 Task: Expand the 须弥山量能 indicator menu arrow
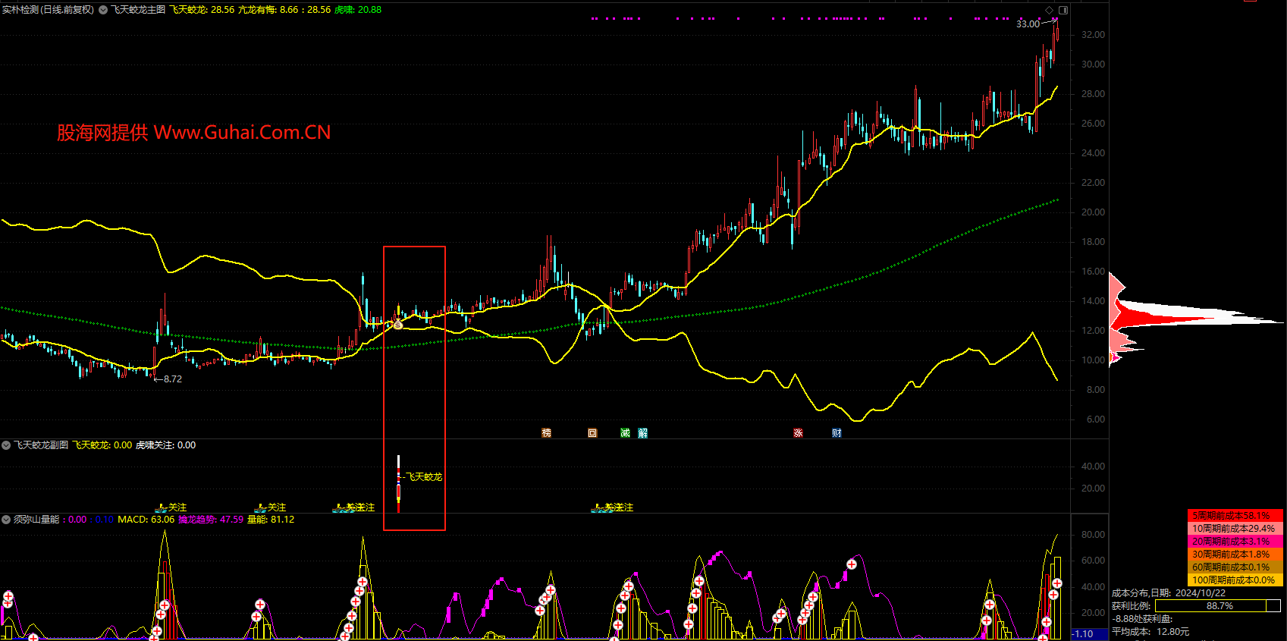click(6, 520)
